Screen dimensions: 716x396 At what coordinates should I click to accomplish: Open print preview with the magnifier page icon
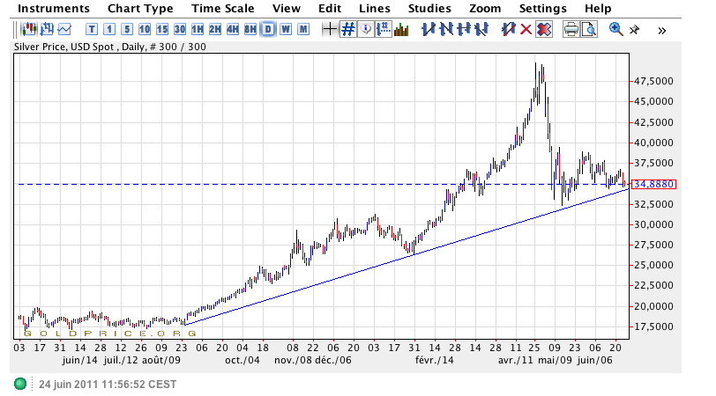click(x=588, y=29)
